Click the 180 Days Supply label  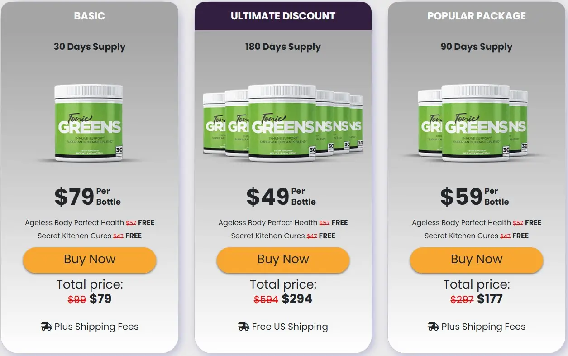point(283,46)
